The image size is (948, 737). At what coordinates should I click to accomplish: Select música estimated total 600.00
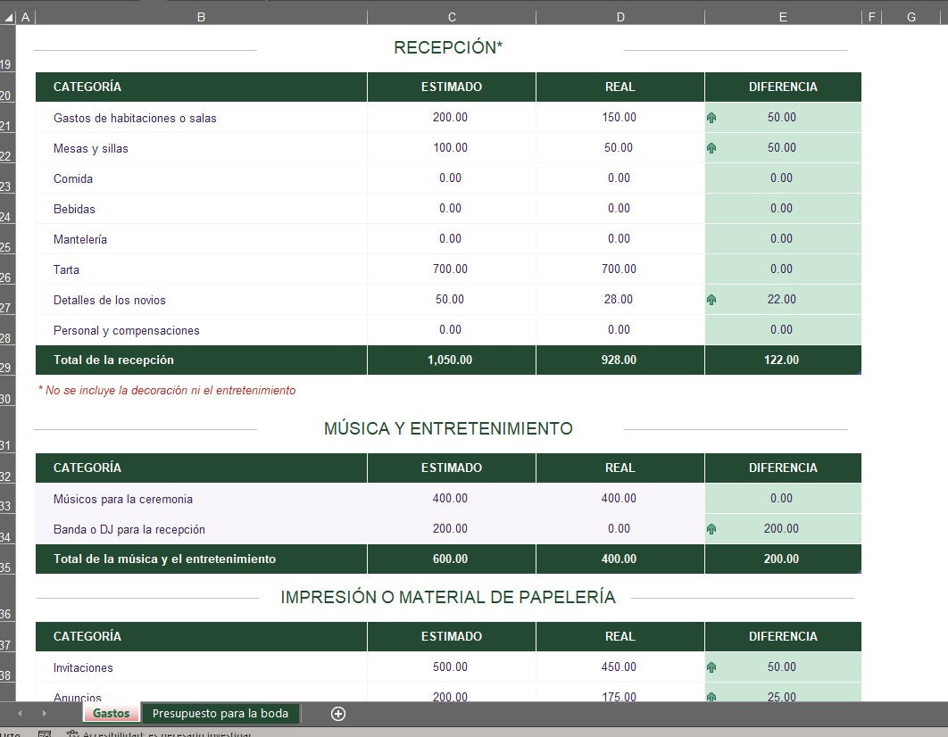(x=452, y=559)
